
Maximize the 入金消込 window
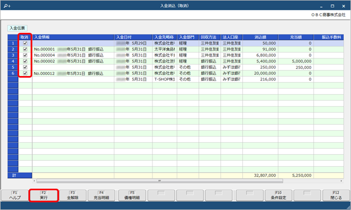click(x=332, y=6)
